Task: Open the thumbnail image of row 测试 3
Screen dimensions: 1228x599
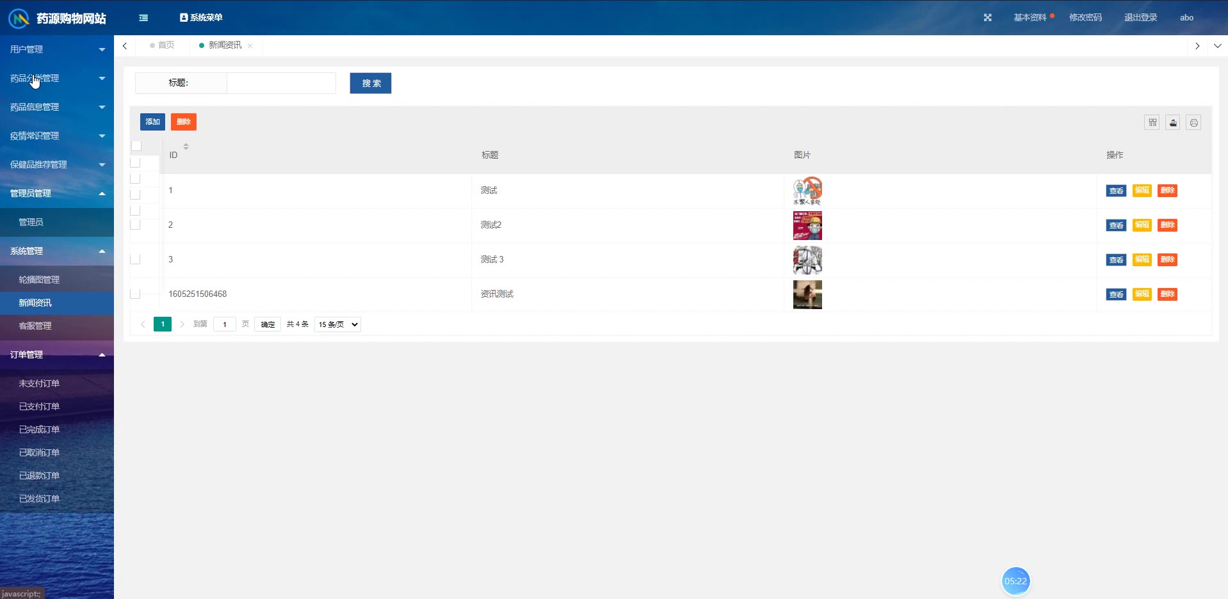Action: [807, 260]
